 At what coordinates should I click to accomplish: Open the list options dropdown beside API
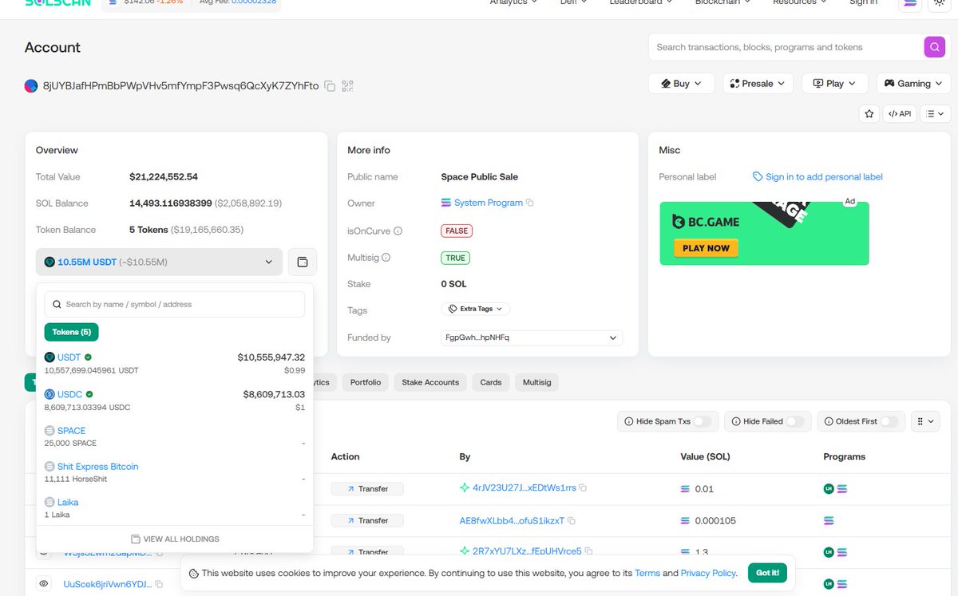point(935,114)
